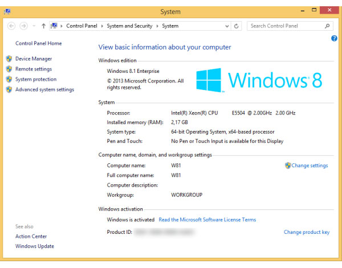Click the computer icon in address bar
This screenshot has width=342, height=268.
(x=54, y=26)
